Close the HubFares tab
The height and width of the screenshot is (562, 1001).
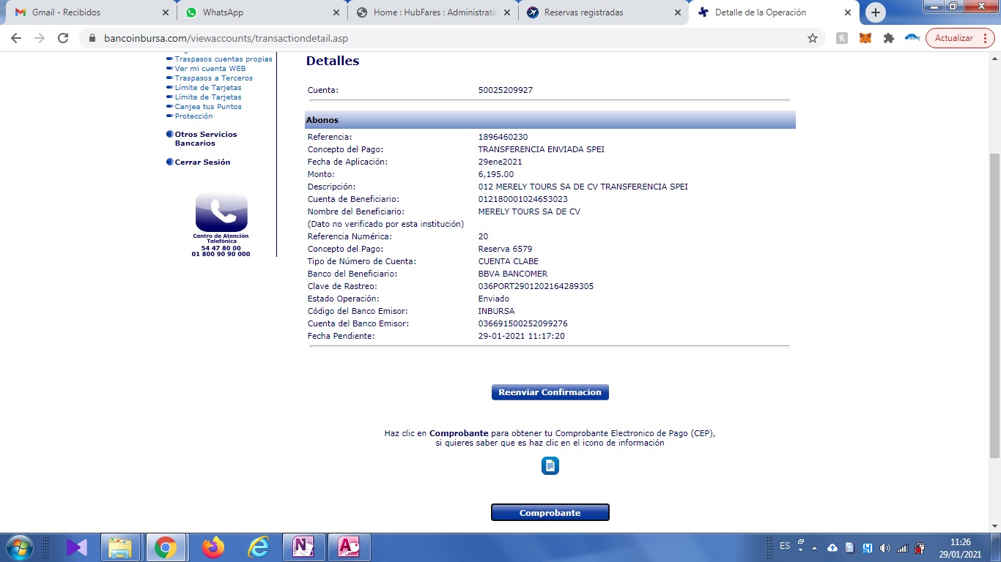[507, 12]
